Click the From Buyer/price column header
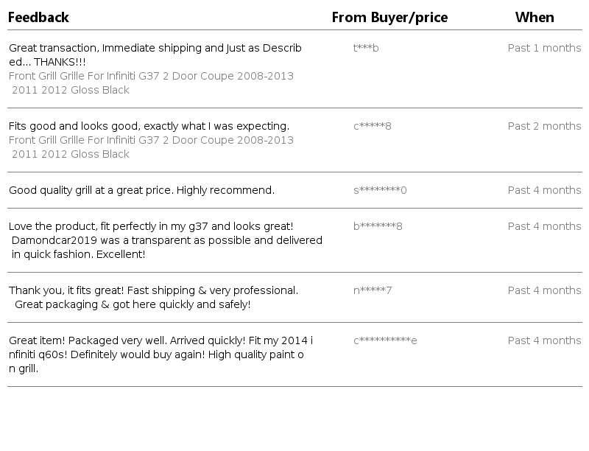Screen dimensions: 589x451 pos(389,17)
